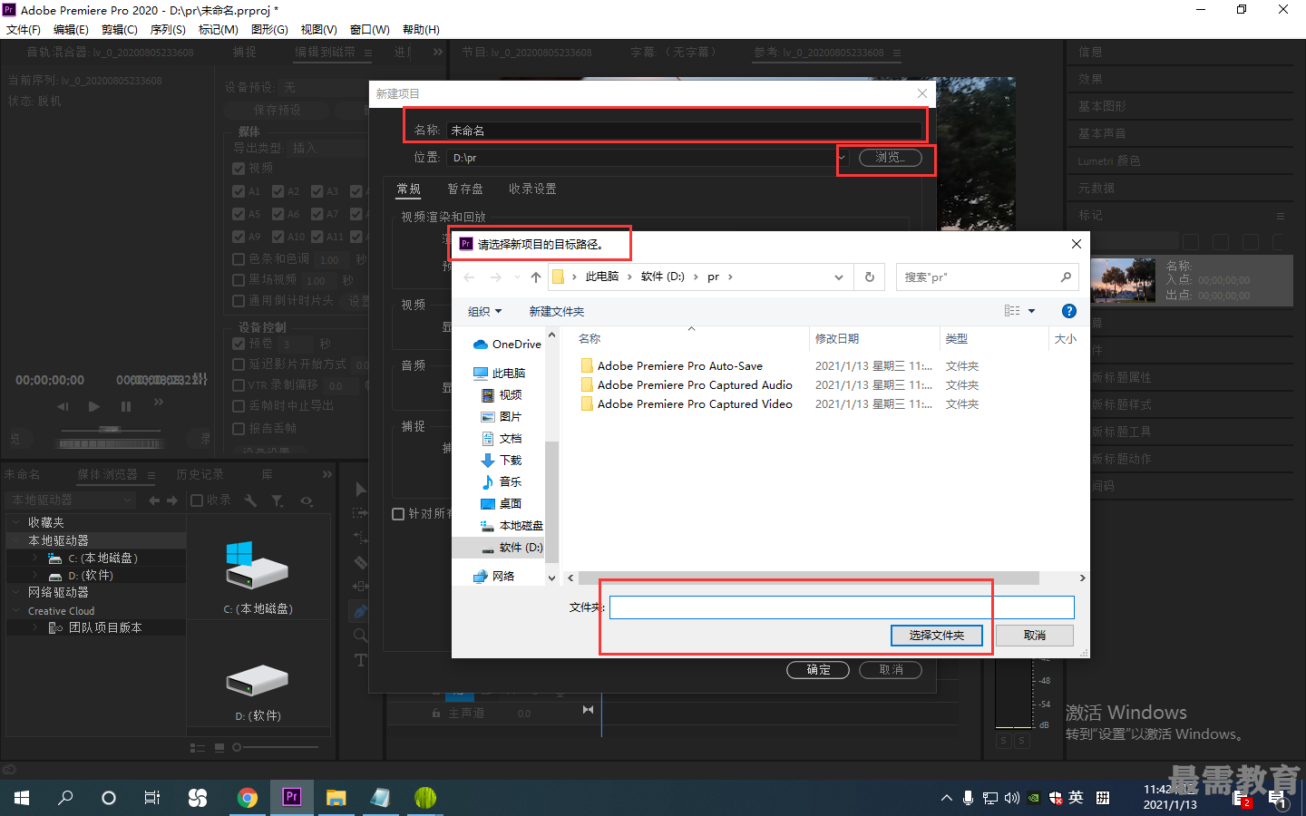Click the media browser back arrow
This screenshot has height=816, width=1306.
(154, 500)
